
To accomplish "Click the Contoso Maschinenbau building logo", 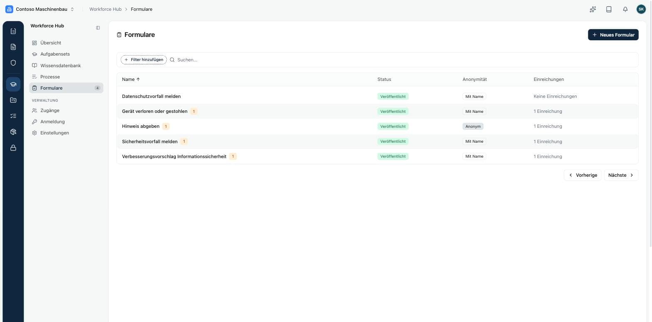I will pyautogui.click(x=9, y=9).
